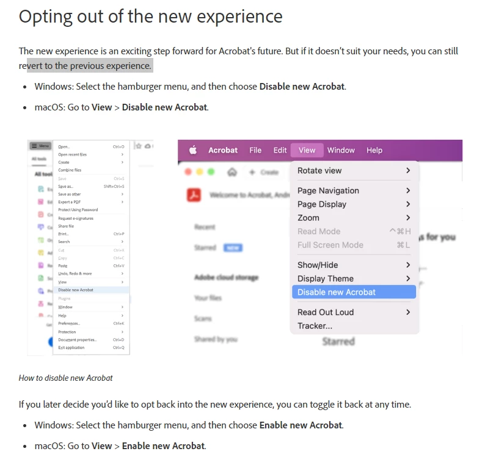
Task: Expand Zoom submenu arrow
Action: 408,217
